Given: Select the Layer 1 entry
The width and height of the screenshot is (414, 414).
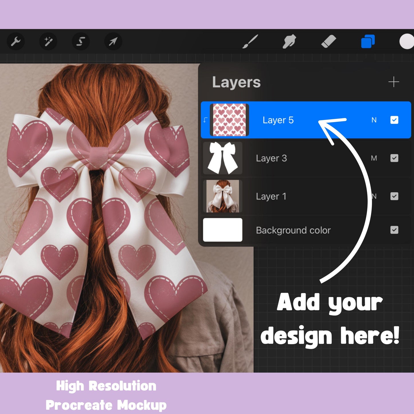Looking at the screenshot, I should [271, 196].
